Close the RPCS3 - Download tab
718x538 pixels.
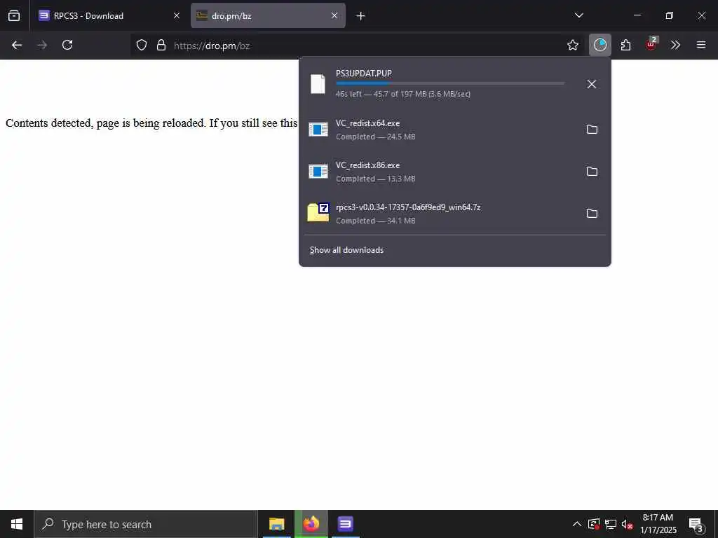coord(176,15)
